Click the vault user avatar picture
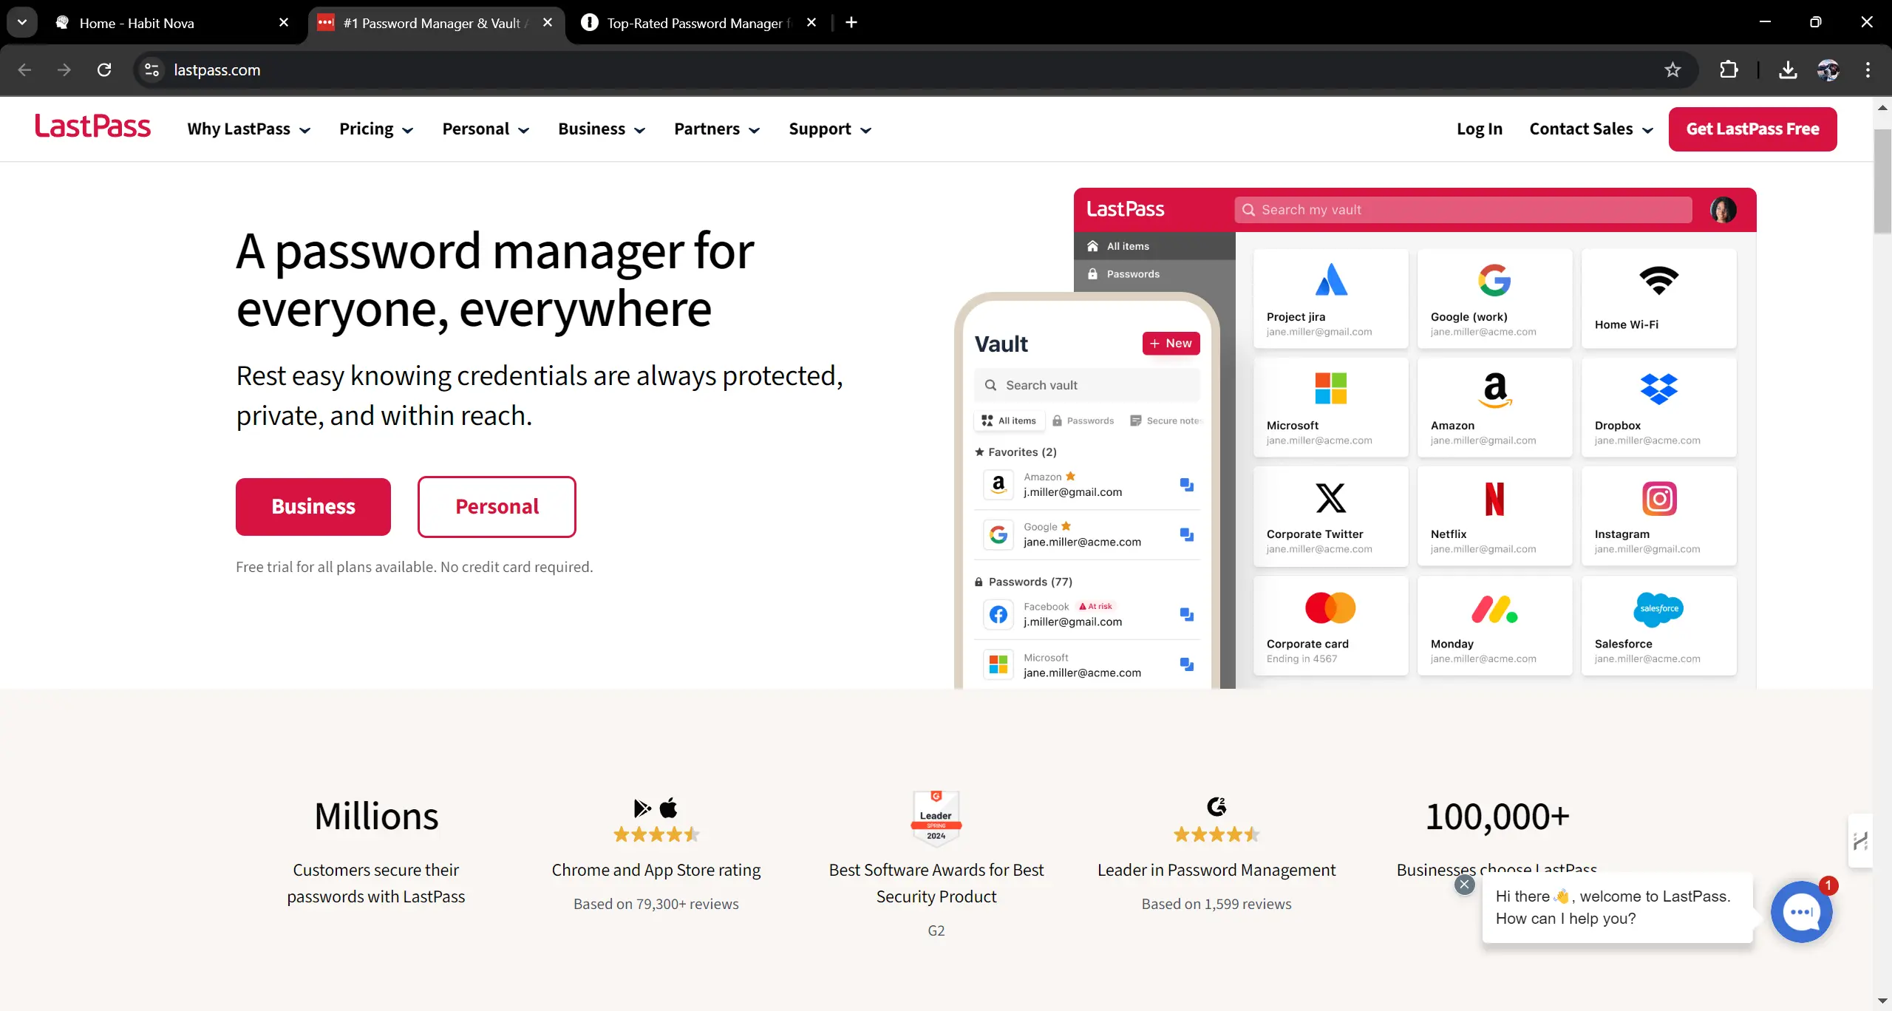Screen dimensions: 1892x1011 coord(1723,210)
